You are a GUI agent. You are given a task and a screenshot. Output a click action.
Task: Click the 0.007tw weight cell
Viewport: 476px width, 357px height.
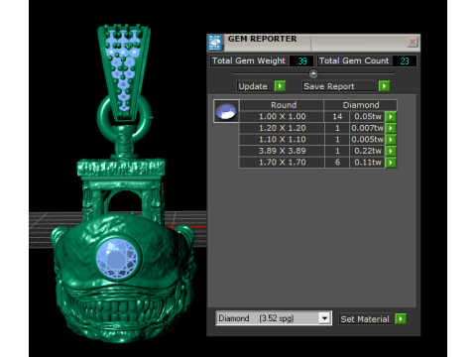coord(368,128)
